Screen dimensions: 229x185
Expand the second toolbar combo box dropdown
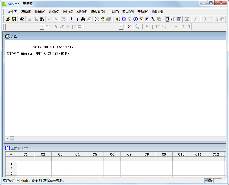(x=121, y=27)
